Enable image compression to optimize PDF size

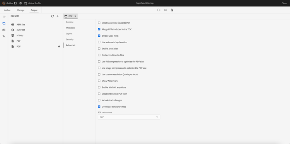(x=99, y=68)
